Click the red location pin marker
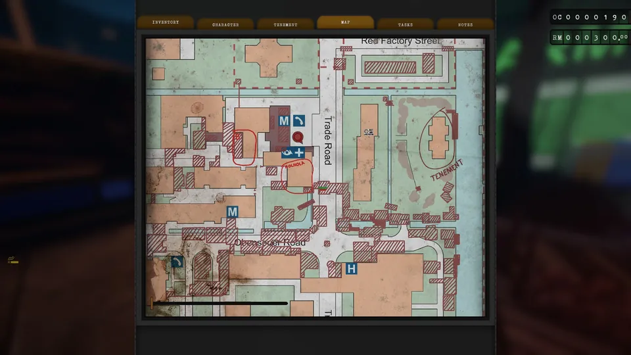The width and height of the screenshot is (631, 355). click(297, 137)
